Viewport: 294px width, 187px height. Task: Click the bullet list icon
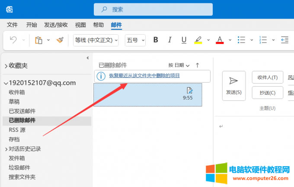point(242,40)
